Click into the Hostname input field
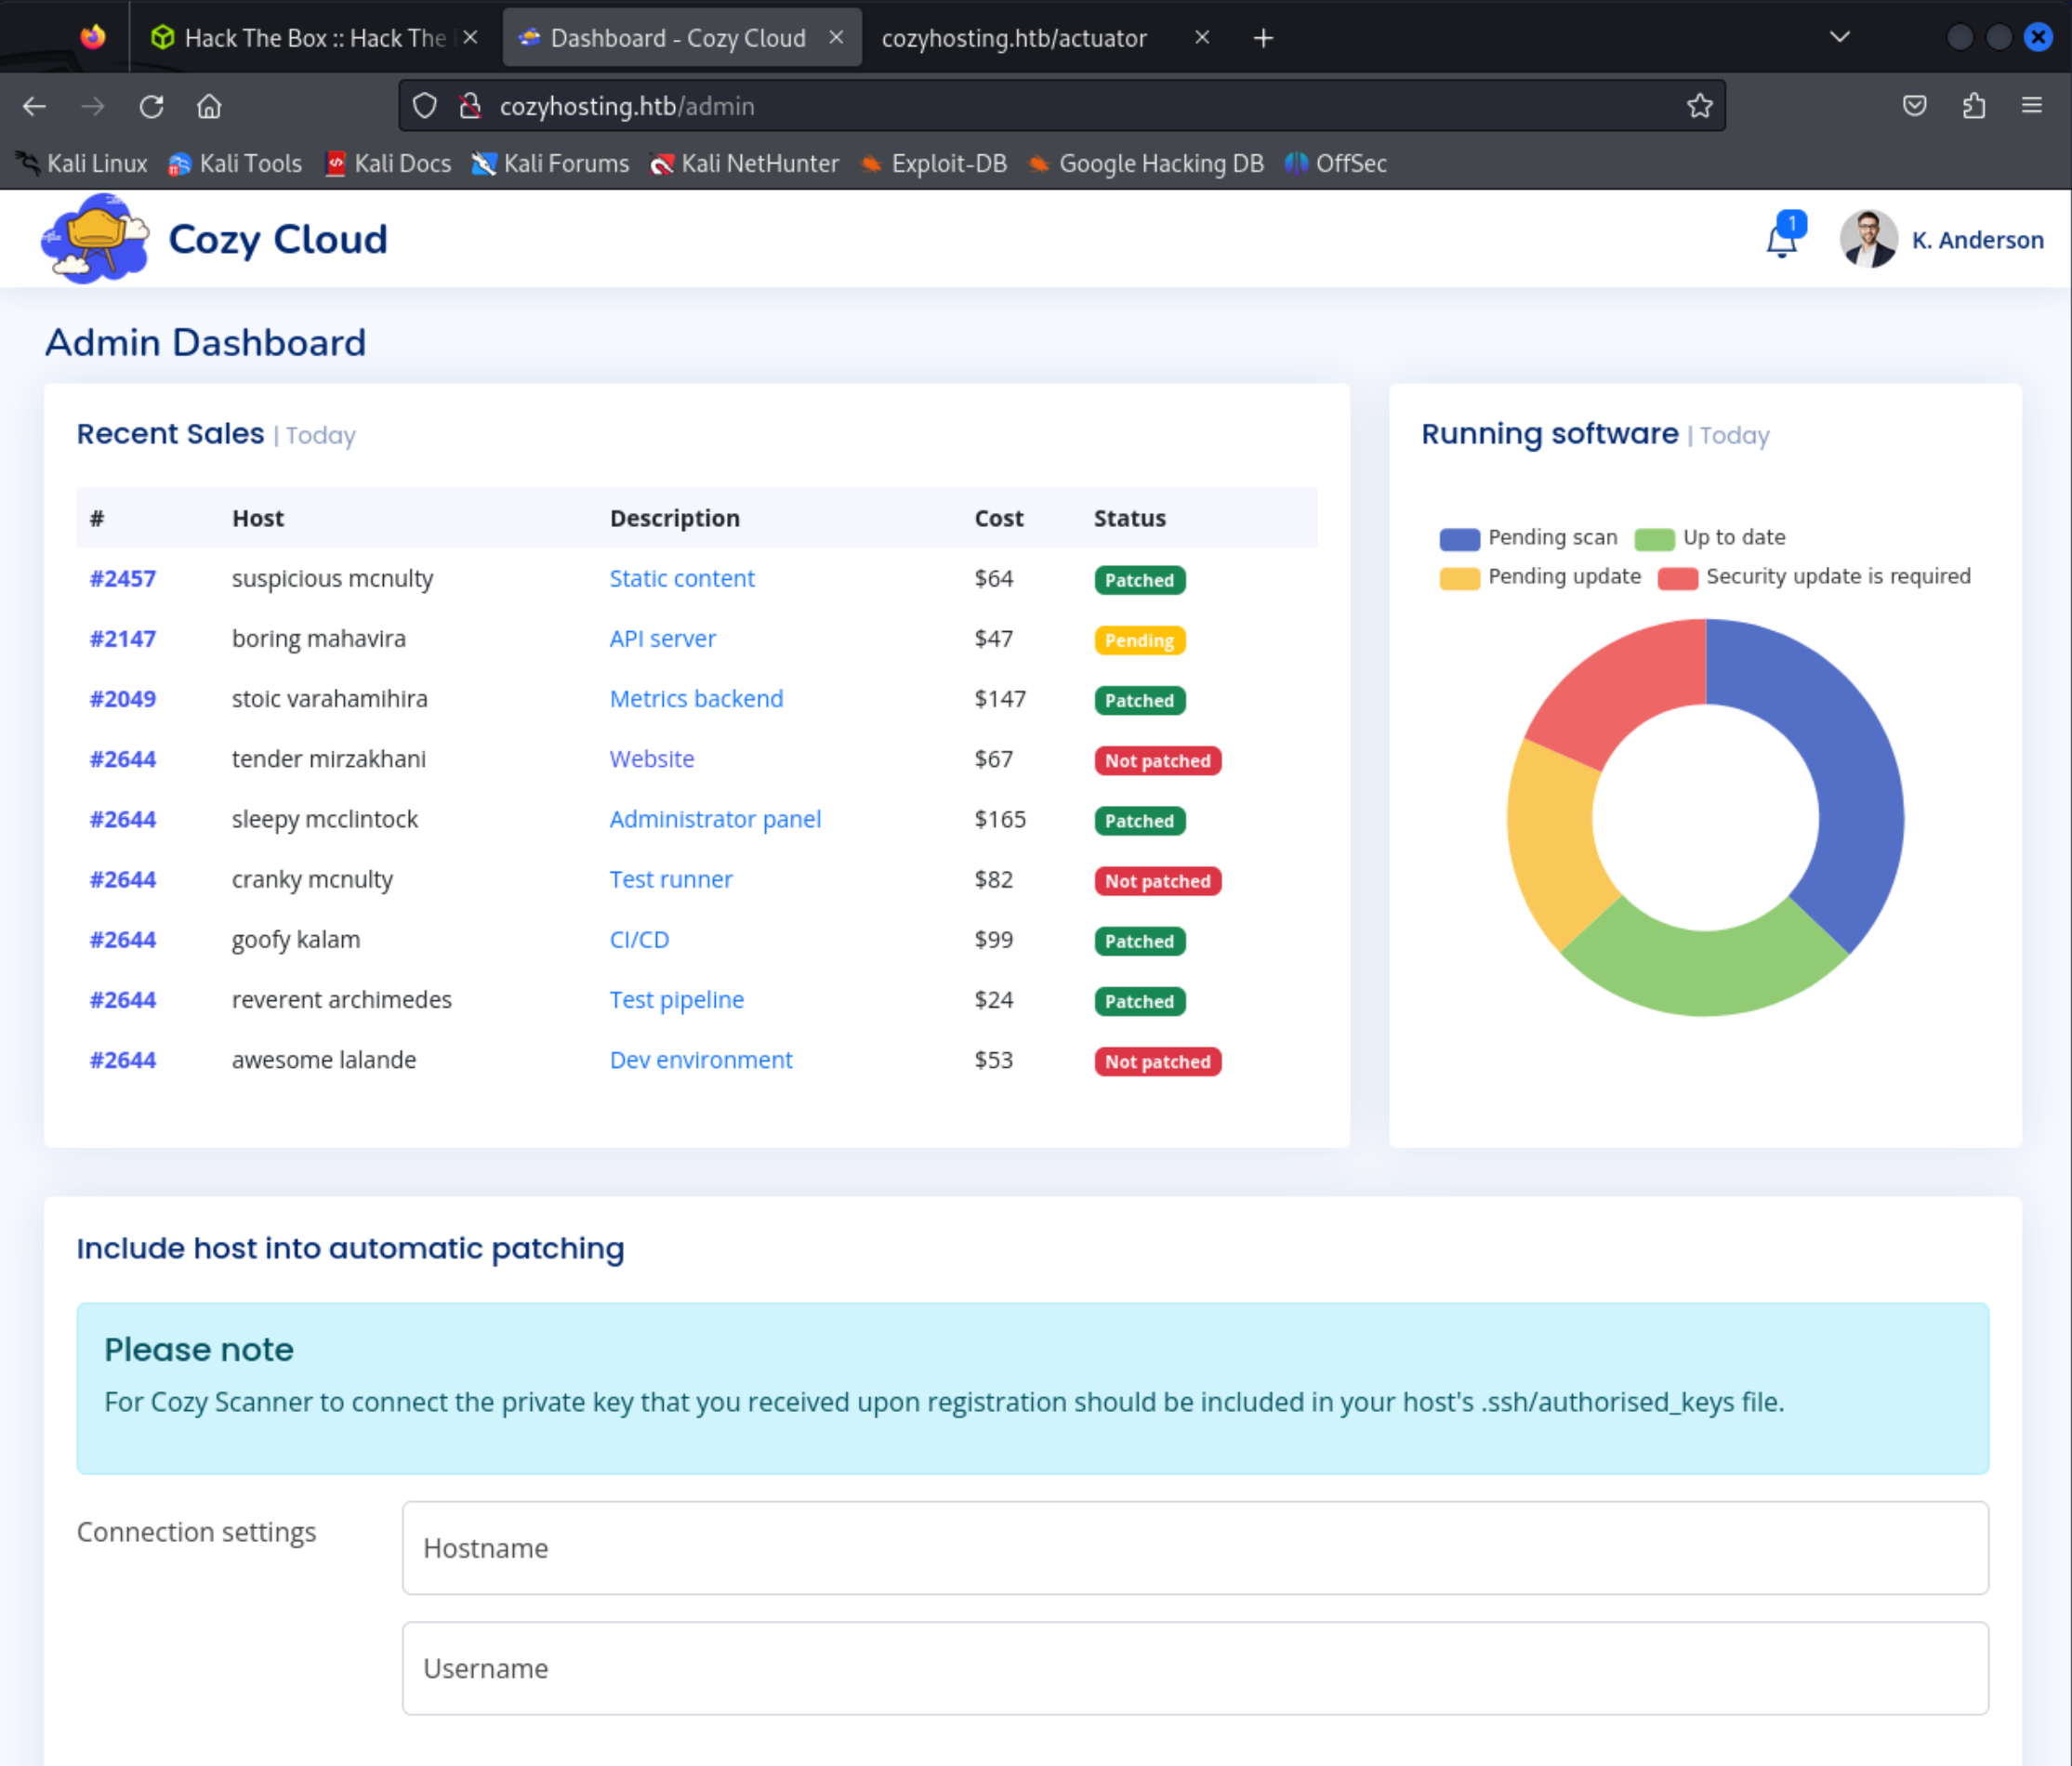 (x=1194, y=1547)
